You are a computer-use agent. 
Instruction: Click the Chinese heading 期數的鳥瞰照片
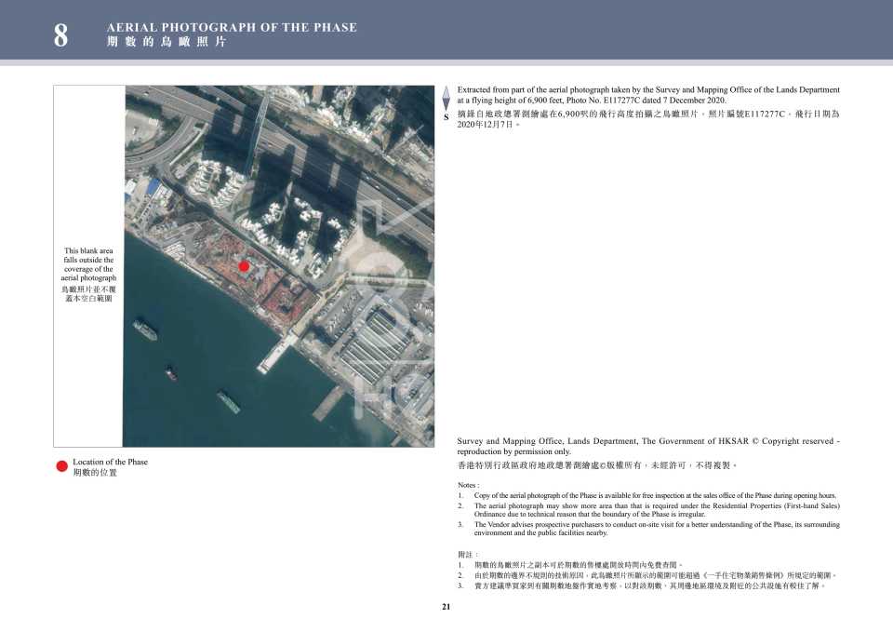pos(166,43)
